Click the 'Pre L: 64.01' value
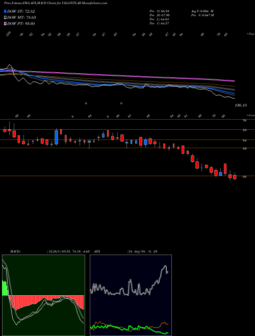 pyautogui.click(x=159, y=19)
